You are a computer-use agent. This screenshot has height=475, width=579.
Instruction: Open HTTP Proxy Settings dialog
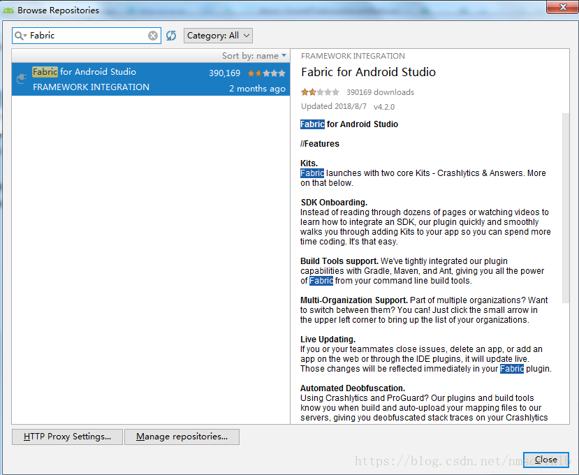(67, 437)
